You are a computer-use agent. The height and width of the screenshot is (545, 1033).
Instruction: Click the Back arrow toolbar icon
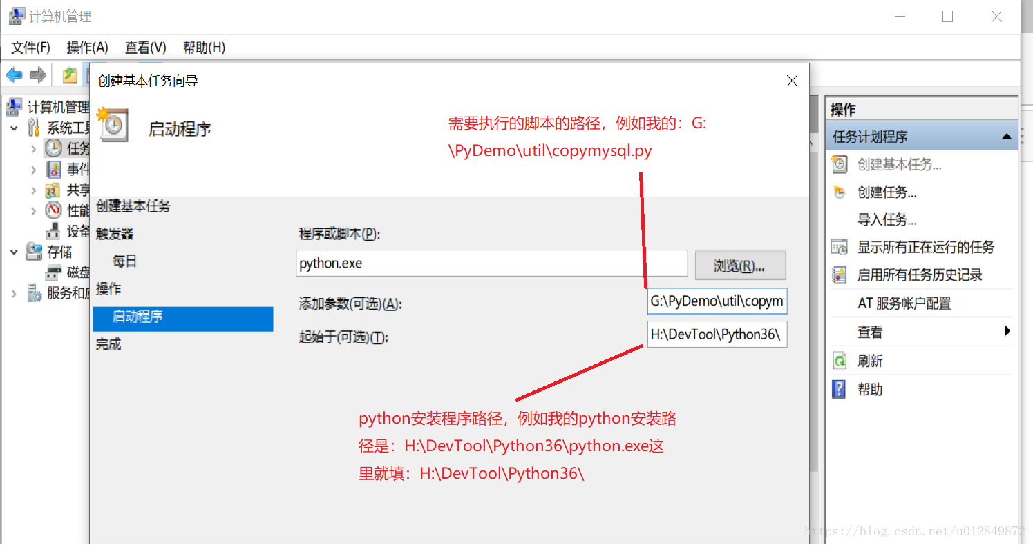[14, 75]
